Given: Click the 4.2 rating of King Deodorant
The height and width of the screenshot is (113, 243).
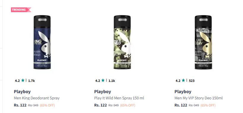Looking at the screenshot, I should point(17,81).
